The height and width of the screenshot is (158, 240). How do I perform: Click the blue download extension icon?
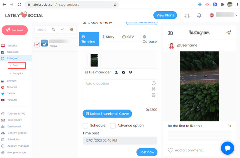pyautogui.click(x=200, y=5)
